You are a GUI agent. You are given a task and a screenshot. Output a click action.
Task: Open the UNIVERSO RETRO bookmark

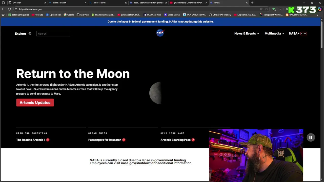[x=296, y=15]
